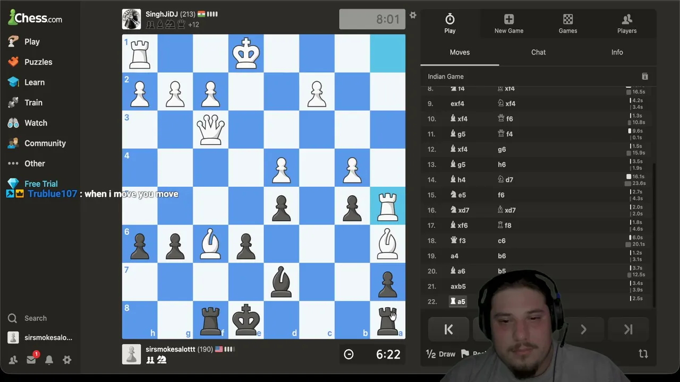Select the white king on e1

point(246,54)
